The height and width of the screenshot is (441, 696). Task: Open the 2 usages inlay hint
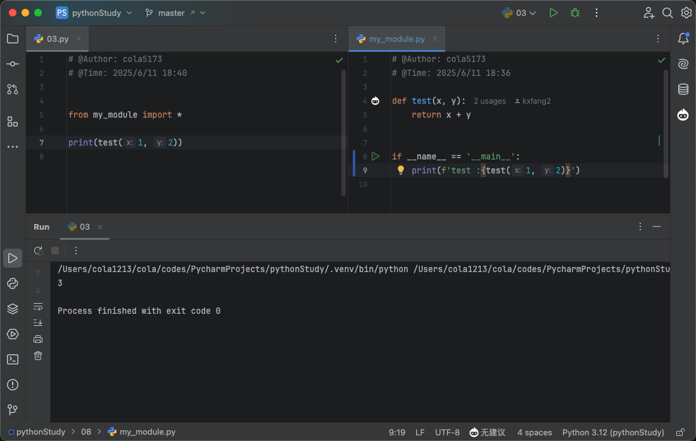coord(490,101)
